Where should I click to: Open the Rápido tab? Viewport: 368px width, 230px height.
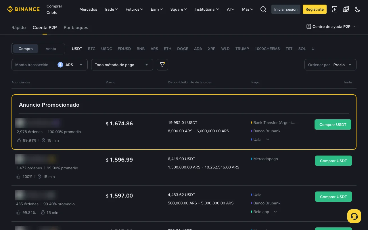19,28
